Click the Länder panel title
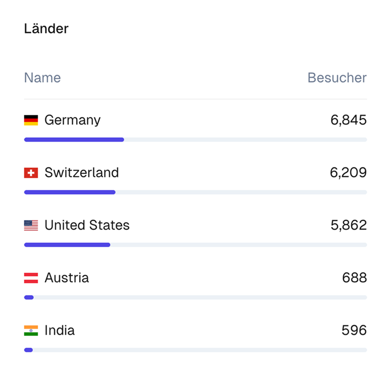The image size is (389, 378). [46, 29]
